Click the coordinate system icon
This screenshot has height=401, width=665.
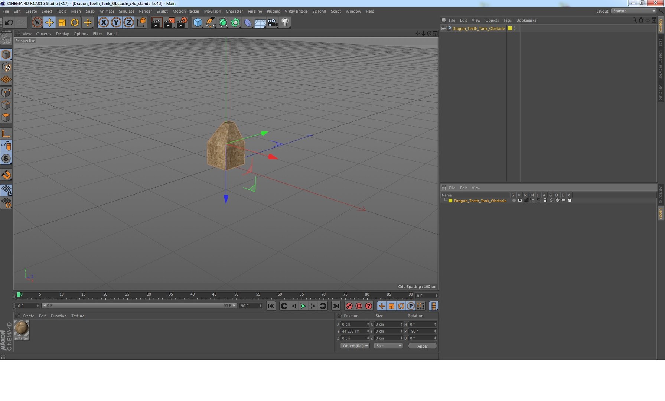(141, 23)
